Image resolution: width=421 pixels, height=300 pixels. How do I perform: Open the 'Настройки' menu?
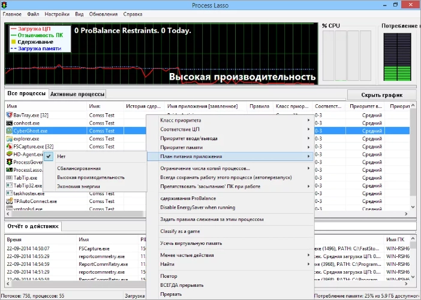click(x=57, y=14)
